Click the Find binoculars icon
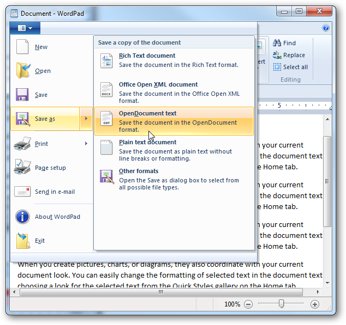The image size is (346, 325). [x=277, y=42]
